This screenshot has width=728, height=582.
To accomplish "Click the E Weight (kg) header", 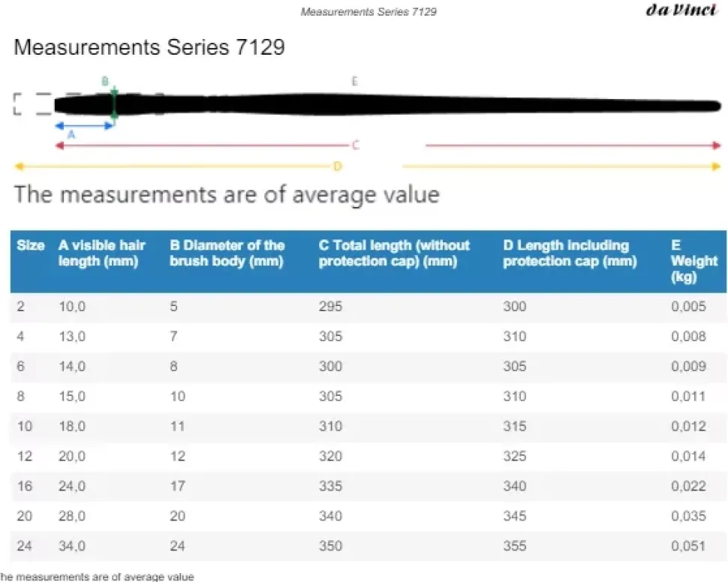I will pyautogui.click(x=694, y=261).
